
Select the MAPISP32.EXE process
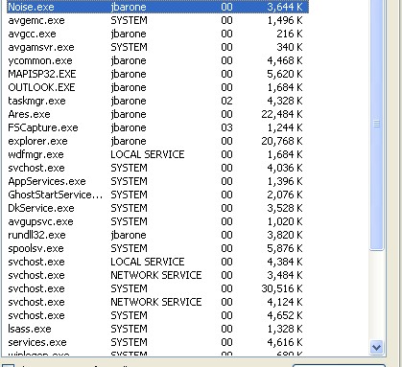click(x=157, y=74)
